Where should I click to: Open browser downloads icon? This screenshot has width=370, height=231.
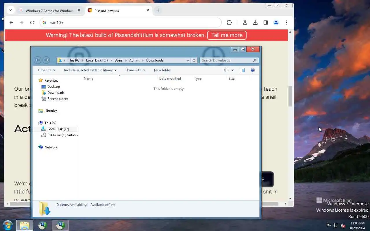click(255, 23)
